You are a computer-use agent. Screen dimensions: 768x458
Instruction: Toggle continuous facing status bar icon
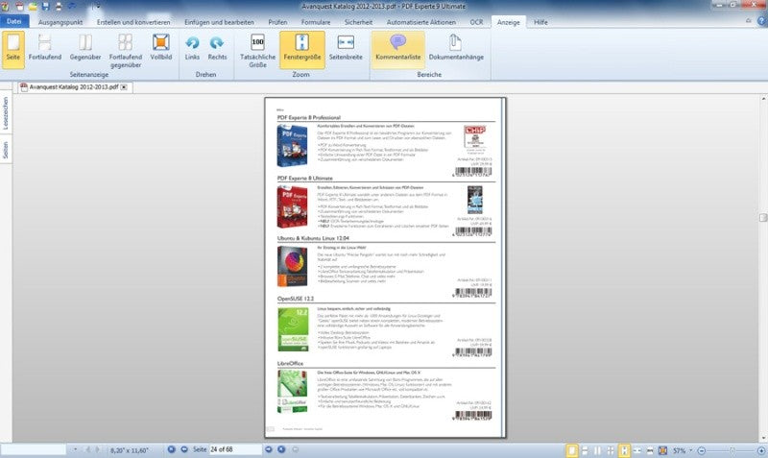click(x=611, y=450)
